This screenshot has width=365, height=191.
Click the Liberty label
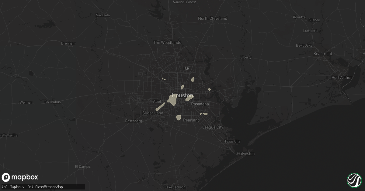coord(246,57)
